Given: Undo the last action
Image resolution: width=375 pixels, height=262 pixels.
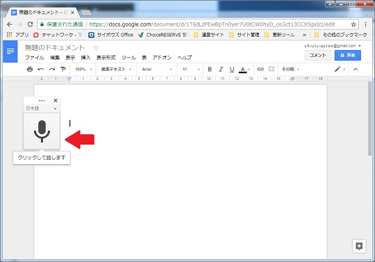Looking at the screenshot, I should (41, 69).
